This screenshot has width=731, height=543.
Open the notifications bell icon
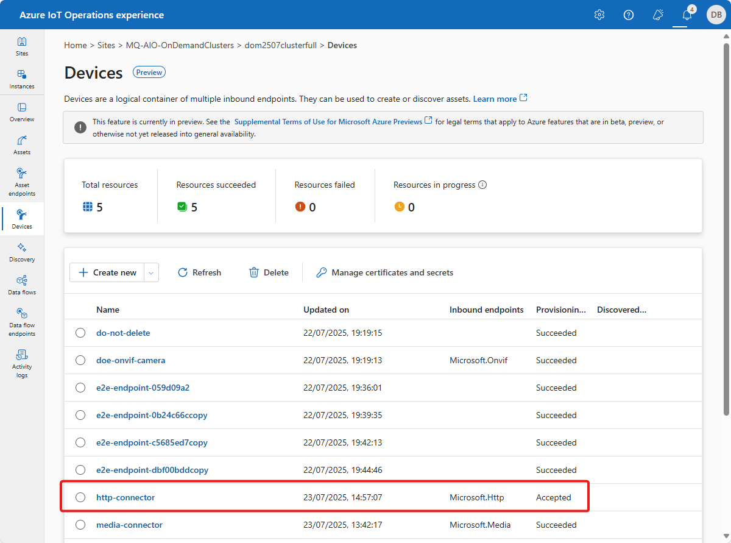[x=687, y=15]
